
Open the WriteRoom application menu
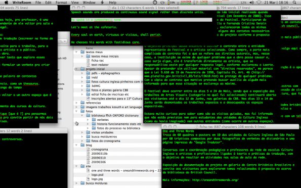tap(21, 3)
